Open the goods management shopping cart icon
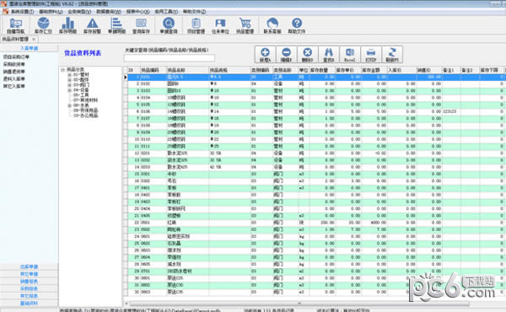The height and width of the screenshot is (312, 506). coord(245,25)
